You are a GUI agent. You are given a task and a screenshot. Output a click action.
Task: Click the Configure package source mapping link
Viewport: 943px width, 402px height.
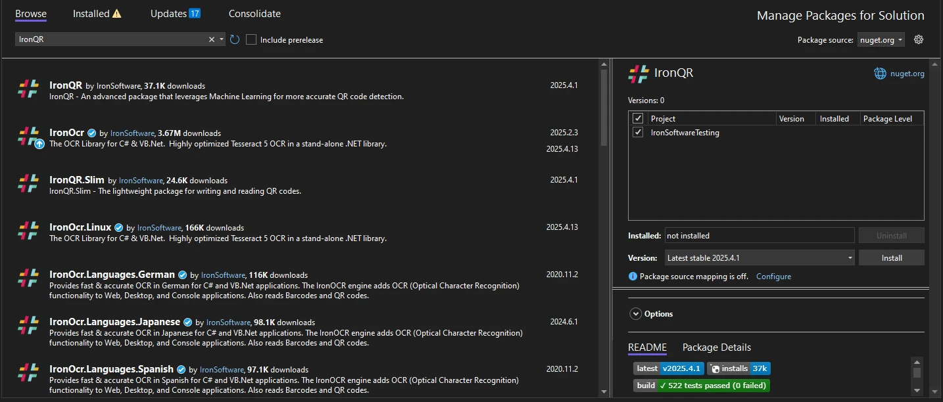coord(773,277)
